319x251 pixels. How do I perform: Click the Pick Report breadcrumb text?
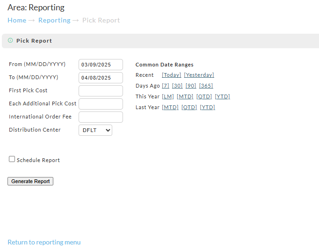pos(101,21)
